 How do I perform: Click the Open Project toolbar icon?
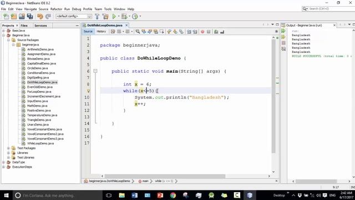pyautogui.click(x=22, y=16)
